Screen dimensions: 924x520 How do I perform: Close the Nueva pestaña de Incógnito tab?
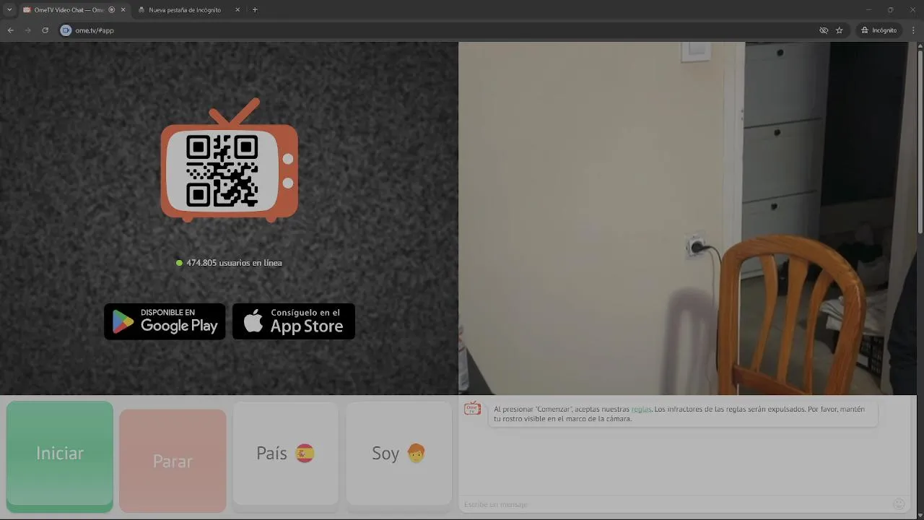tap(237, 10)
